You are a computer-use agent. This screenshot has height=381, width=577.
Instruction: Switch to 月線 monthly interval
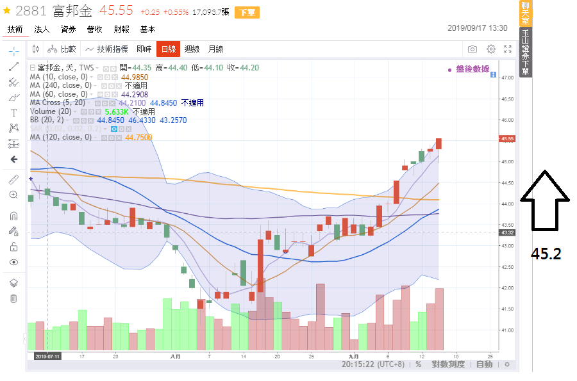[x=215, y=49]
